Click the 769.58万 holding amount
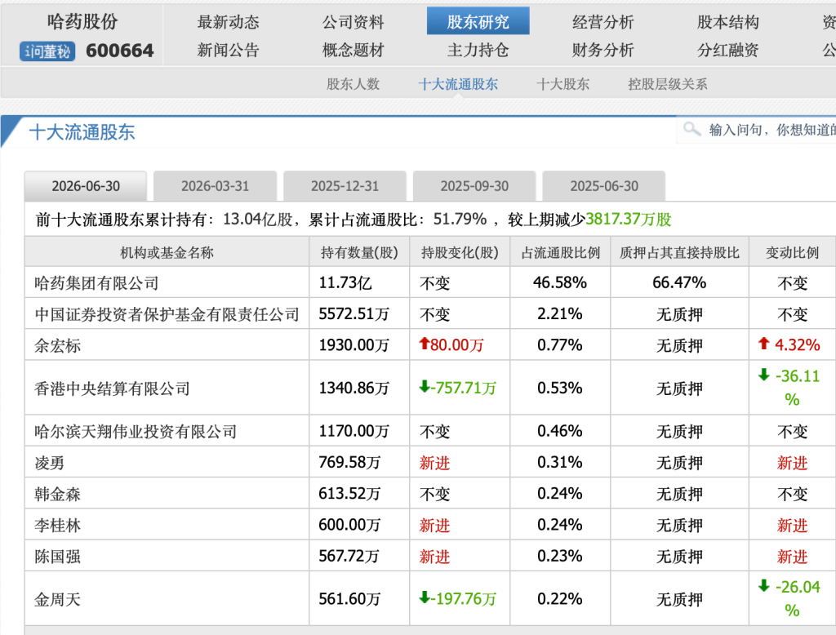The height and width of the screenshot is (635, 836). [349, 462]
